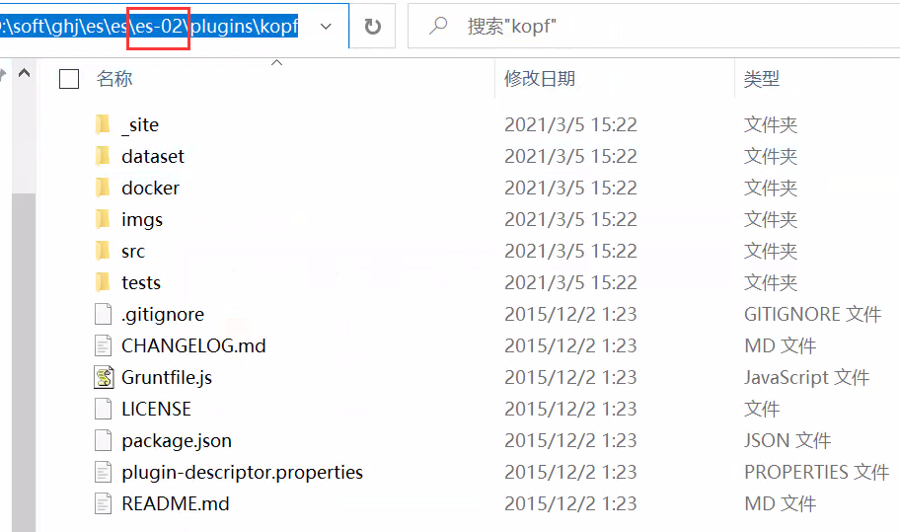Select the imgs folder name

[x=142, y=219]
